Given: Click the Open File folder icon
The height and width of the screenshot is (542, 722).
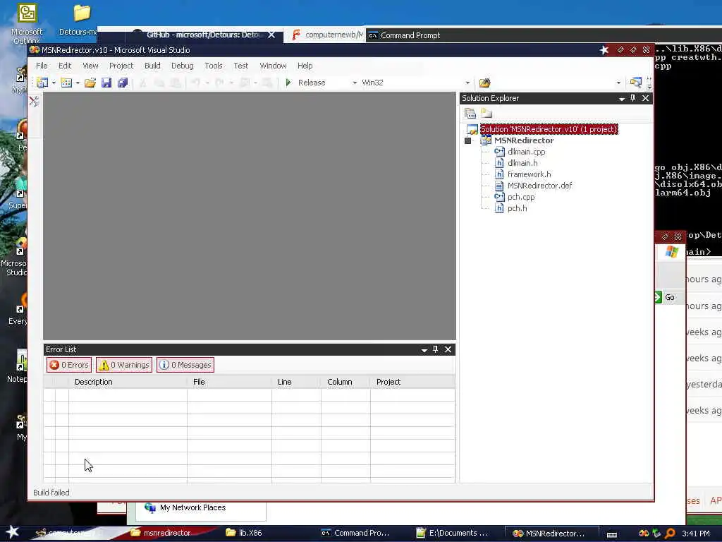Looking at the screenshot, I should coord(90,83).
